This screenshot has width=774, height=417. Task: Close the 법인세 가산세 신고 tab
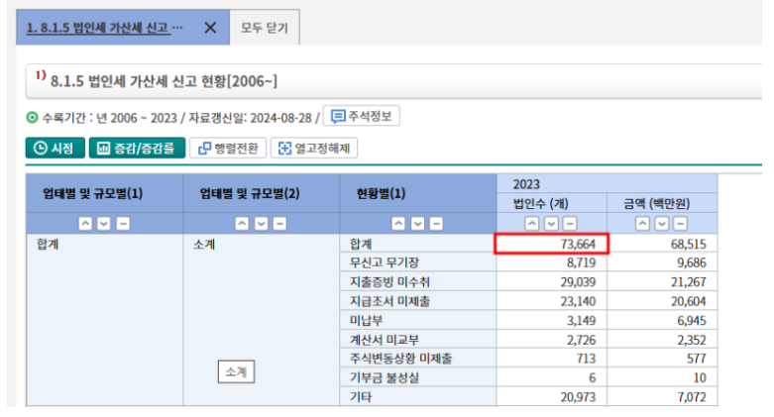(210, 28)
